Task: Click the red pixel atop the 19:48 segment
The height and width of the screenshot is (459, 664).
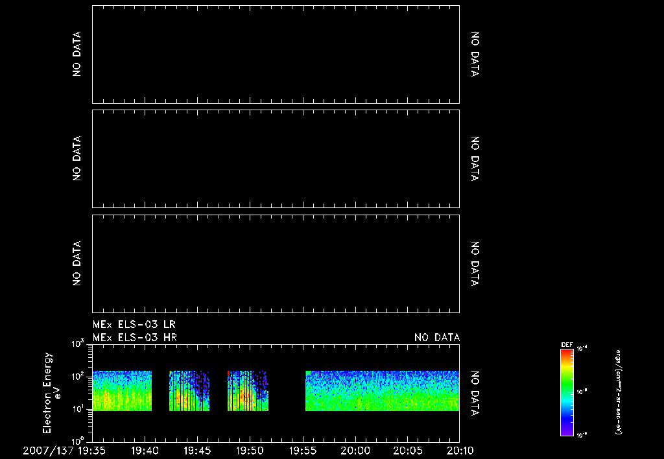Action: tap(229, 373)
